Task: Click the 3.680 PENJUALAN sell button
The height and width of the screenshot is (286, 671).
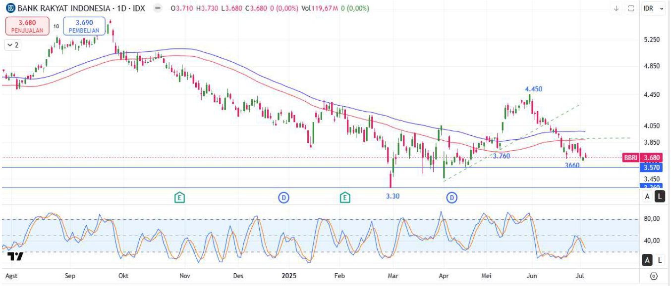Action: 28,26
